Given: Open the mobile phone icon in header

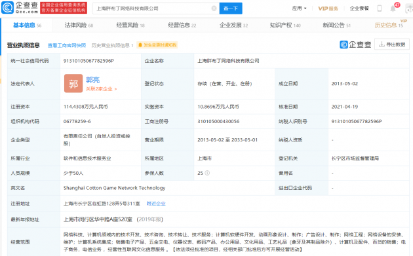Looking at the screenshot, I should point(380,9).
